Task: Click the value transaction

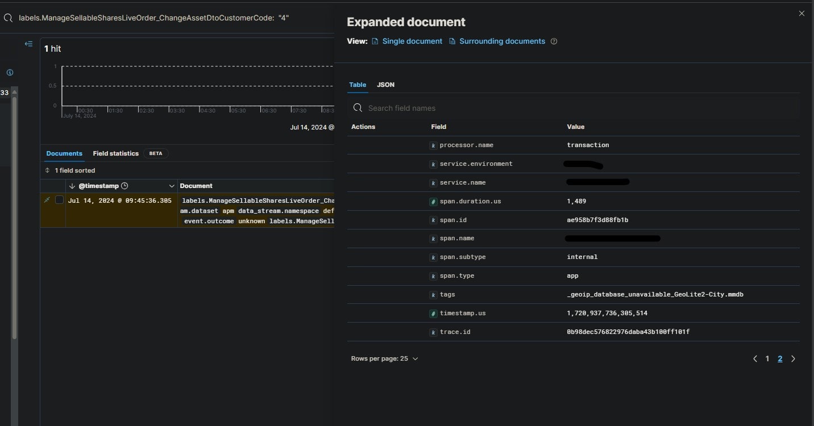Action: point(588,145)
